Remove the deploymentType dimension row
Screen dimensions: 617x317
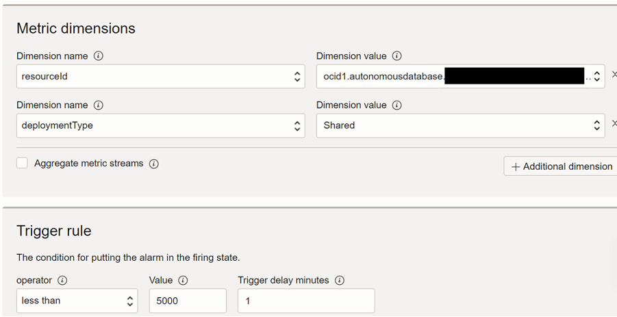click(x=614, y=124)
